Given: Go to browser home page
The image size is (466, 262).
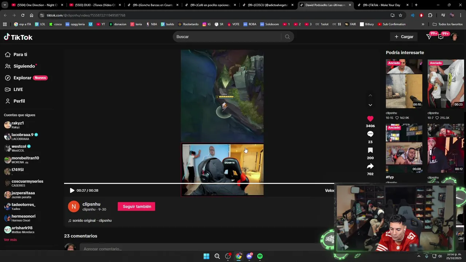Looking at the screenshot, I should [x=32, y=15].
